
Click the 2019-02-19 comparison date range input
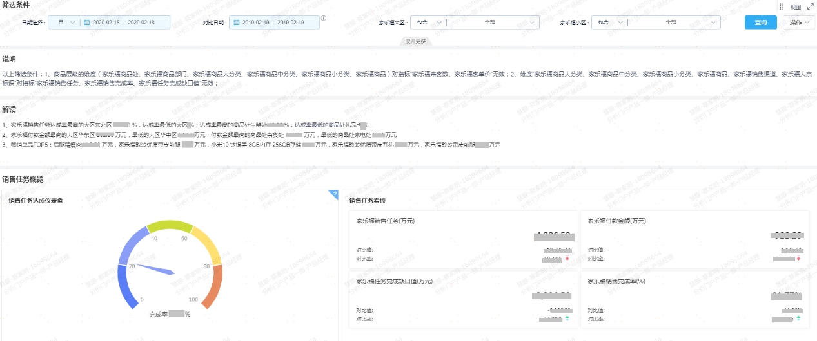(273, 23)
